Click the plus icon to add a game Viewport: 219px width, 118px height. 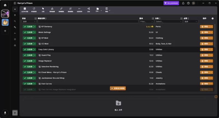(5, 31)
